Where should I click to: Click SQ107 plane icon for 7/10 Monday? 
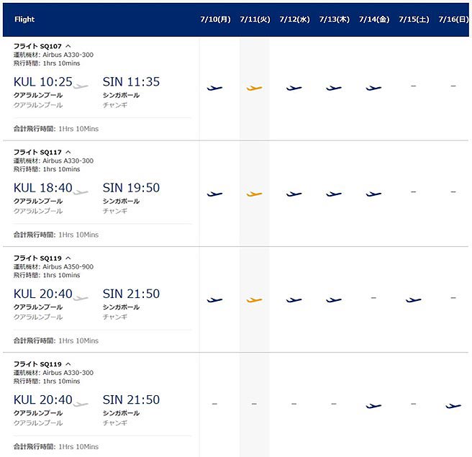[x=214, y=88]
